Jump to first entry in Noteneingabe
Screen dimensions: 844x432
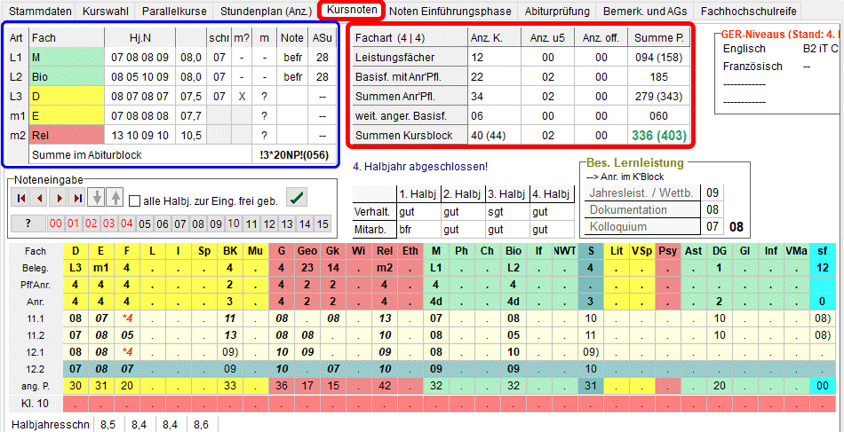20,199
